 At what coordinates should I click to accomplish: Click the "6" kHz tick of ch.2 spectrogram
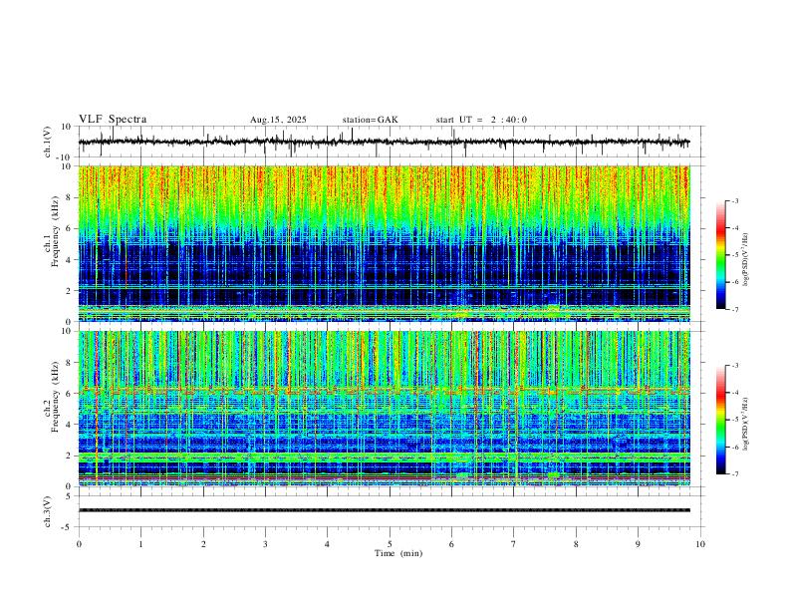click(x=69, y=394)
